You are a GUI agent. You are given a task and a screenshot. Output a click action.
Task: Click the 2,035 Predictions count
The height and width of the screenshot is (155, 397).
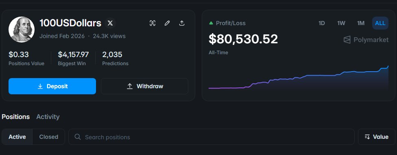112,55
